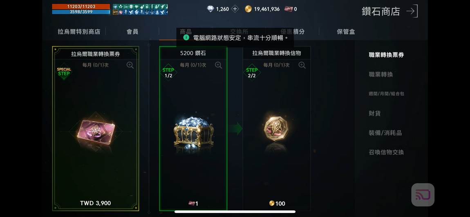The image size is (470, 217).
Task: Buy the ticket for TWD 3,900
Action: click(96, 203)
